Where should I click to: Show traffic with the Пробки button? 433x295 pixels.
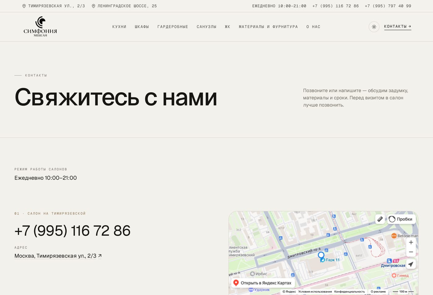(x=401, y=219)
